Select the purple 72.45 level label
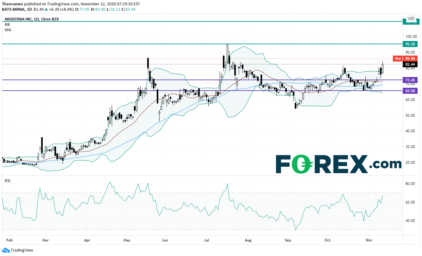Viewport: 422px width, 256px height. [x=410, y=80]
